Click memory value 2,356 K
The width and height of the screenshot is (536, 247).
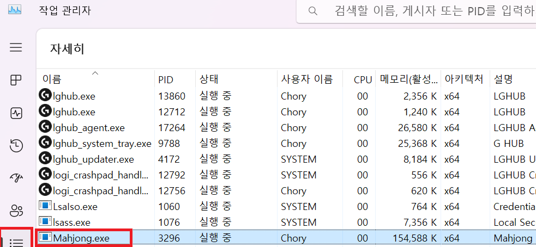[x=420, y=96]
